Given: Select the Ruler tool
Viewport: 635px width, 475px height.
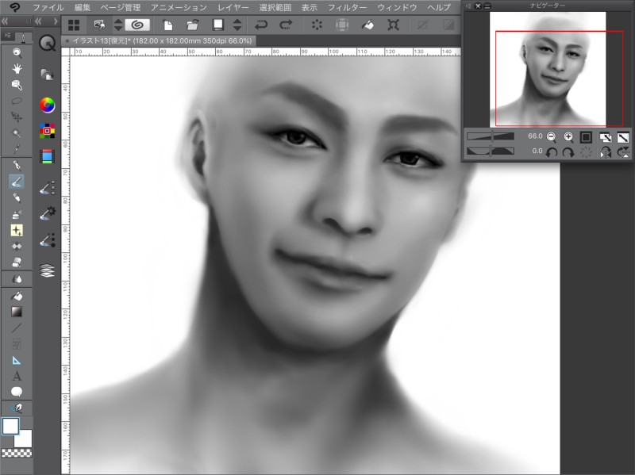Looking at the screenshot, I should pyautogui.click(x=17, y=360).
